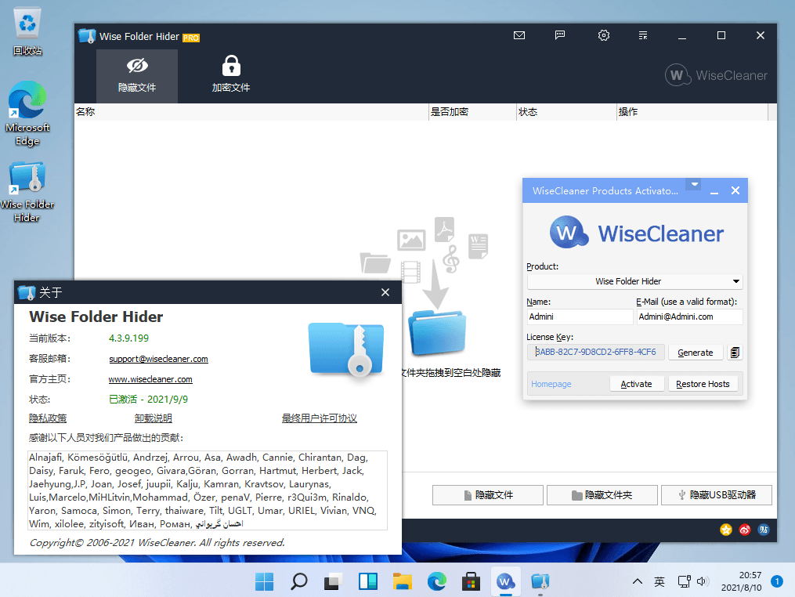Image resolution: width=795 pixels, height=597 pixels.
Task: Click the 隐藏USB驱动器 button
Action: [x=717, y=495]
